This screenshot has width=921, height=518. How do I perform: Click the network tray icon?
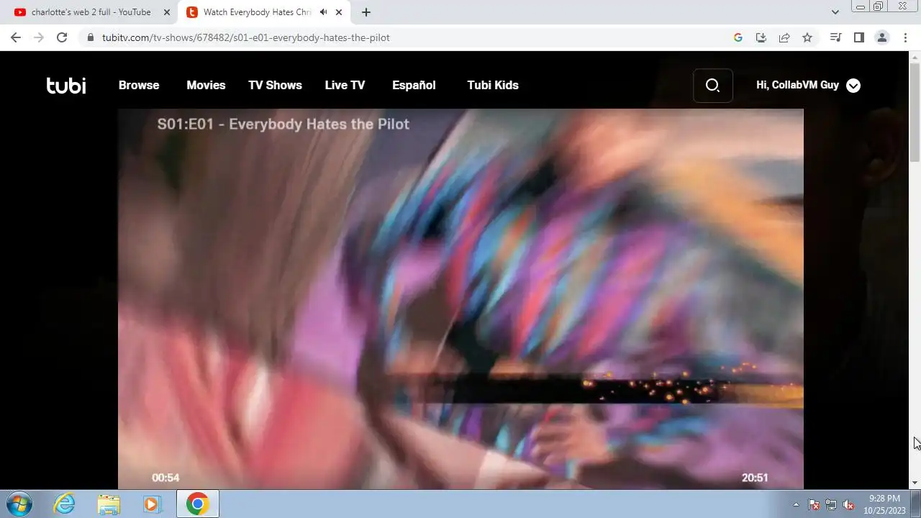point(831,504)
